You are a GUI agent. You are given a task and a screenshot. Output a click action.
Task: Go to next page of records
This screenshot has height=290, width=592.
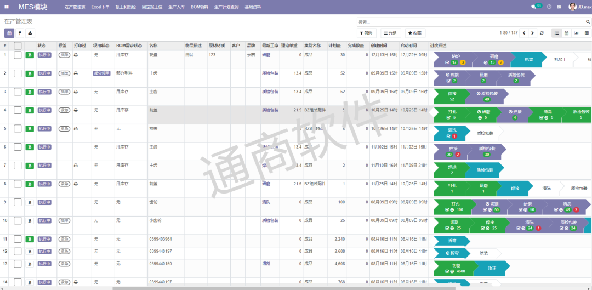(x=533, y=33)
